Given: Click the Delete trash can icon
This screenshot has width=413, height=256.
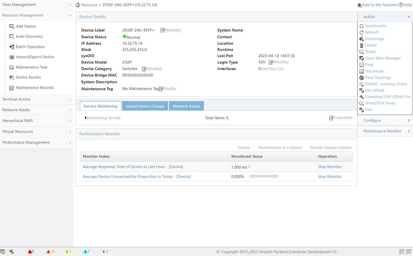Looking at the screenshot, I should click(x=361, y=45).
